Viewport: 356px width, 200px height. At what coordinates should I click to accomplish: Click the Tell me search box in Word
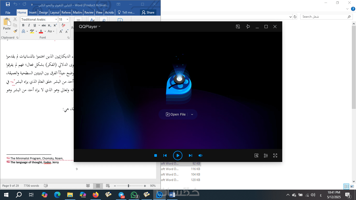point(126,12)
